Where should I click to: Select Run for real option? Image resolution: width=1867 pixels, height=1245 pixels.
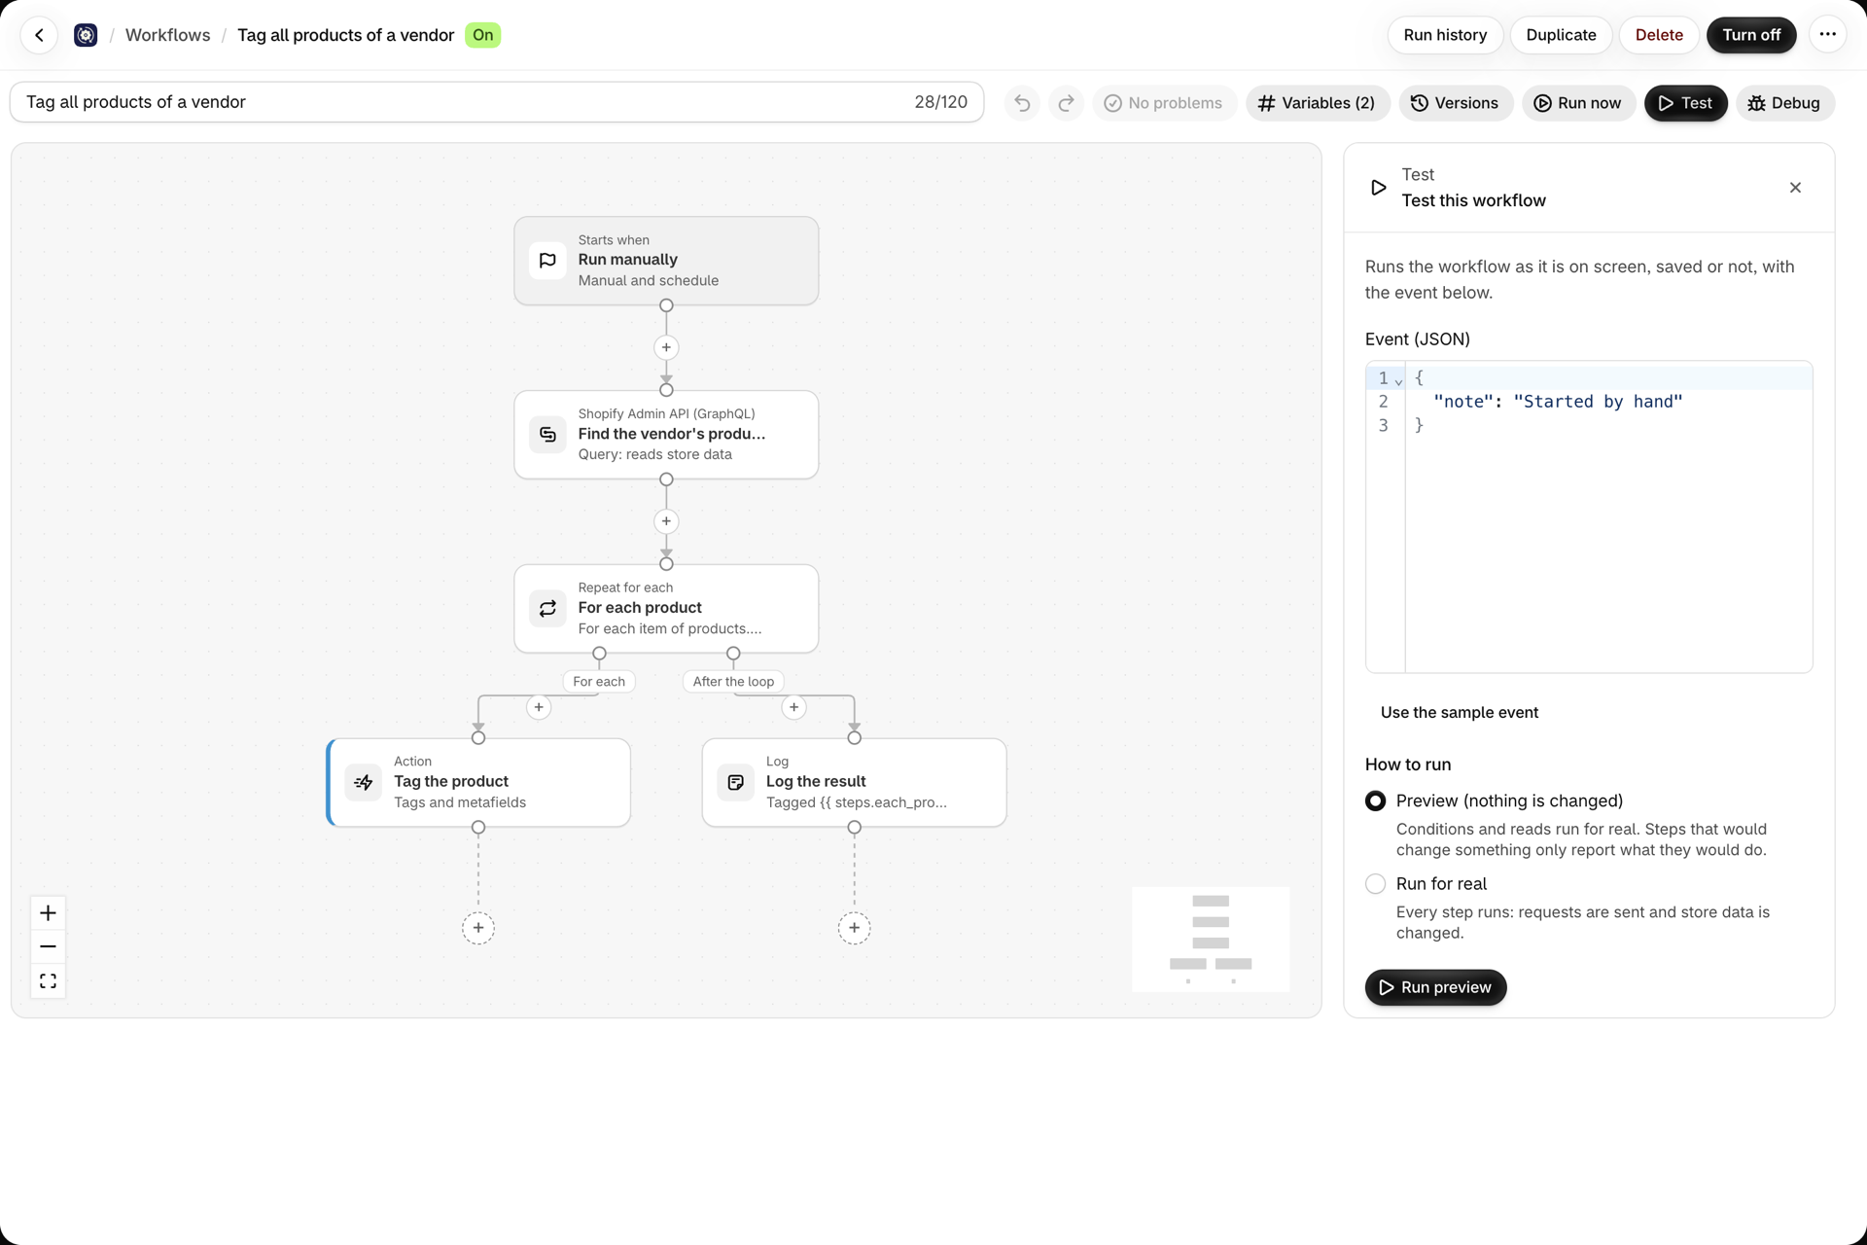1375,883
